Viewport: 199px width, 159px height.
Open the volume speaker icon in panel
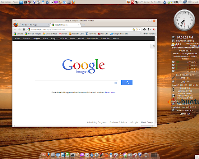[176, 2]
